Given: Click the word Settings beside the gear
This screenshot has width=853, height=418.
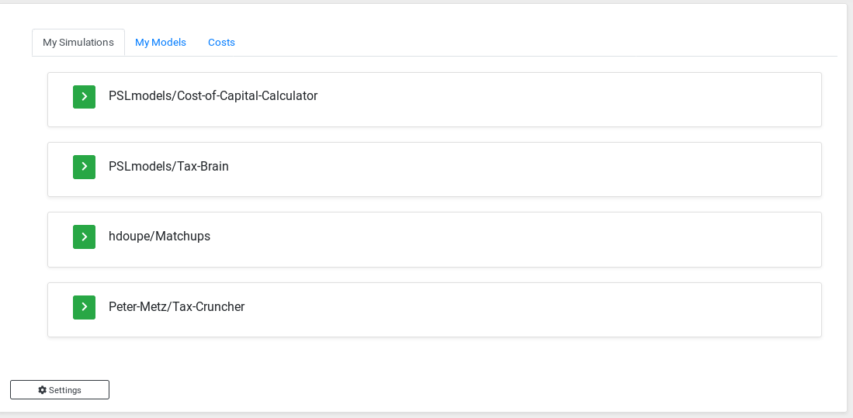Looking at the screenshot, I should coord(65,390).
